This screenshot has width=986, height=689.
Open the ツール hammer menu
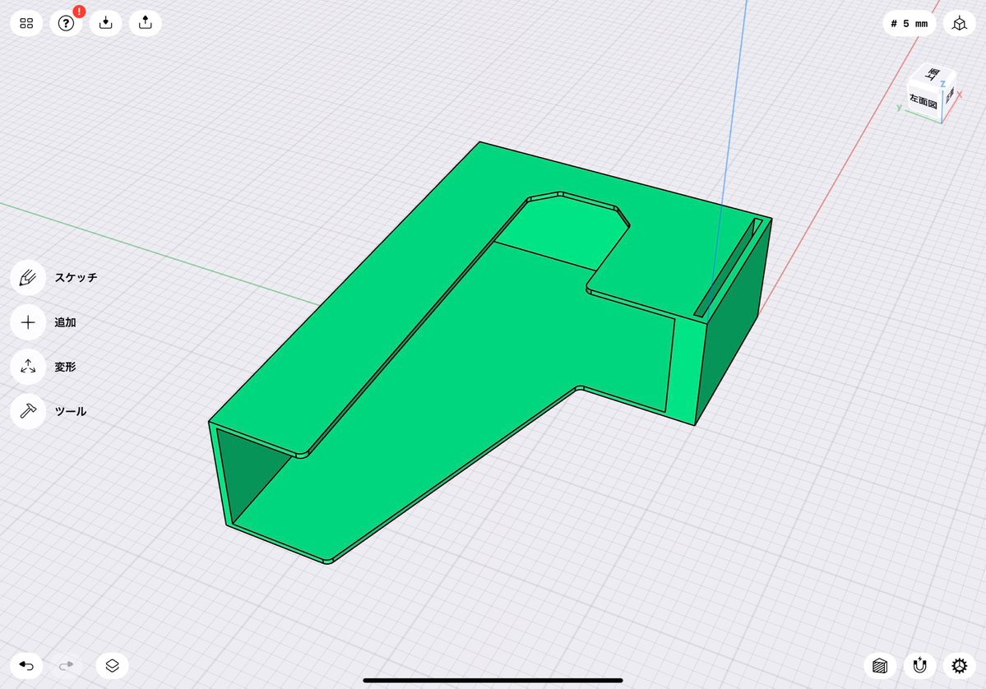[28, 411]
